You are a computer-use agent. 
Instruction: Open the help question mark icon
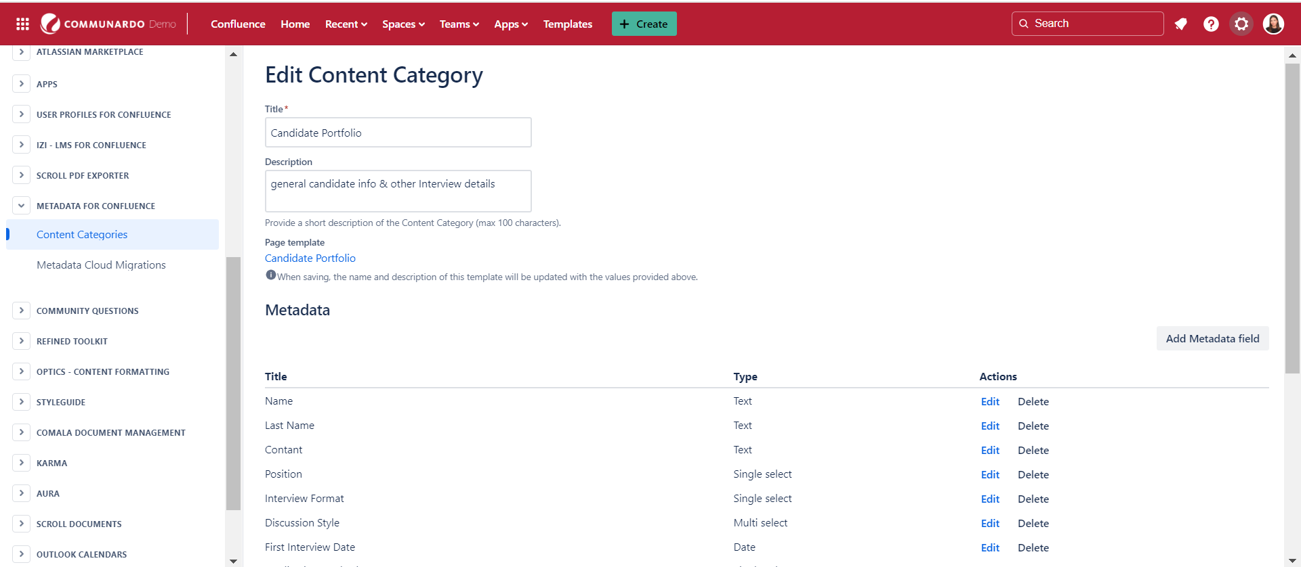pos(1211,24)
